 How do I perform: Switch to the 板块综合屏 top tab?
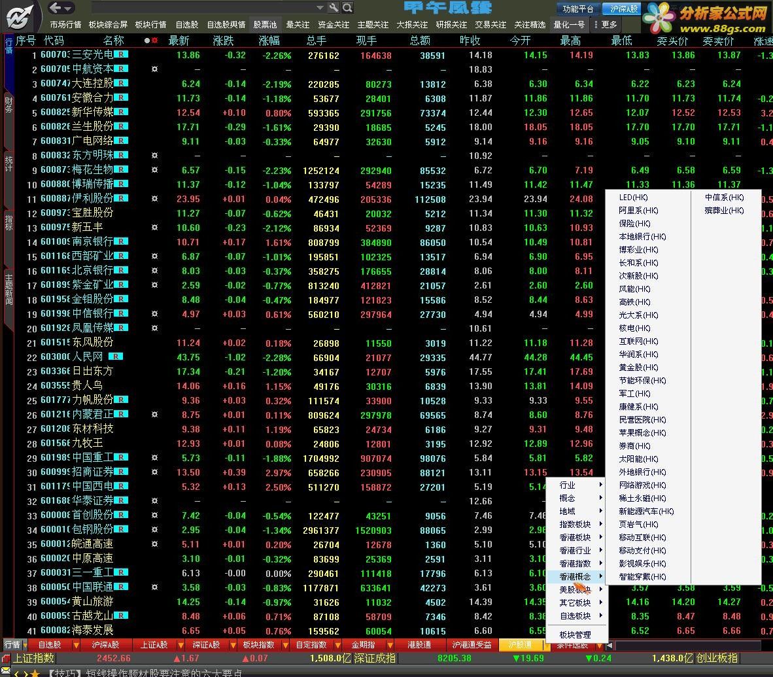click(108, 25)
